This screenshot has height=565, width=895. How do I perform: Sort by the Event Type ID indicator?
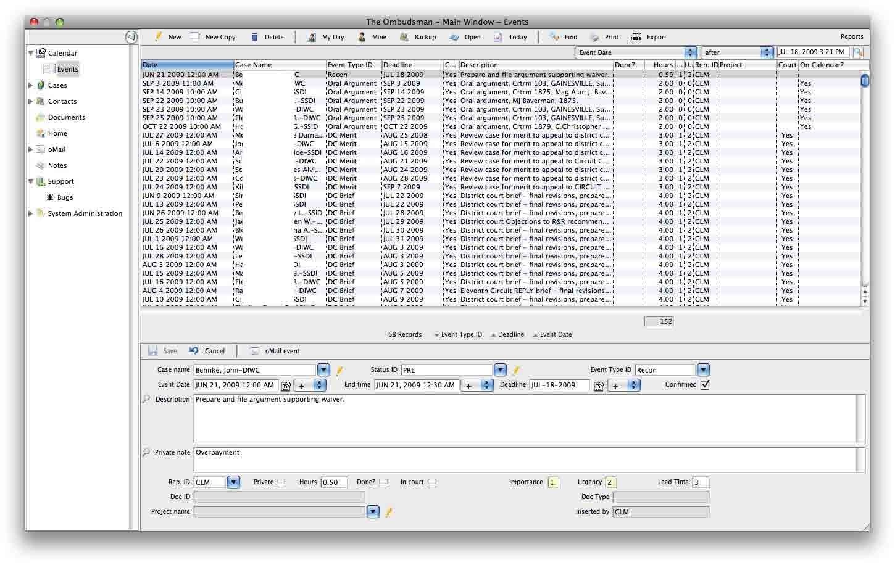(457, 335)
